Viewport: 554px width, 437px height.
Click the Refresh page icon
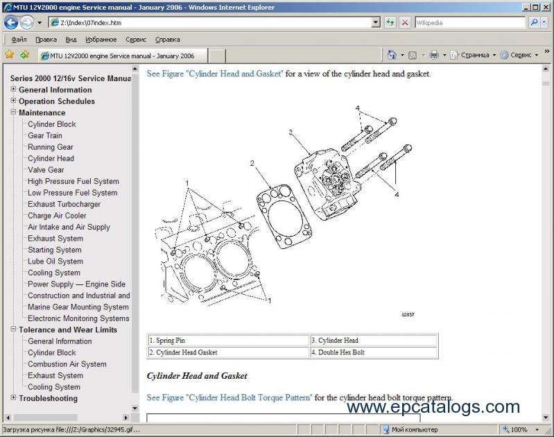point(391,22)
